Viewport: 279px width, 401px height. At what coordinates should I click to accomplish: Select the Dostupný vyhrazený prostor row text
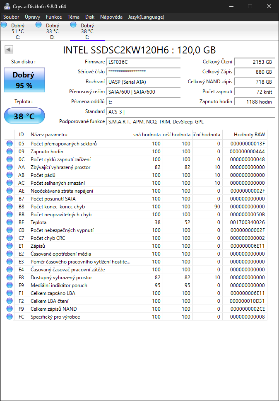click(x=61, y=278)
